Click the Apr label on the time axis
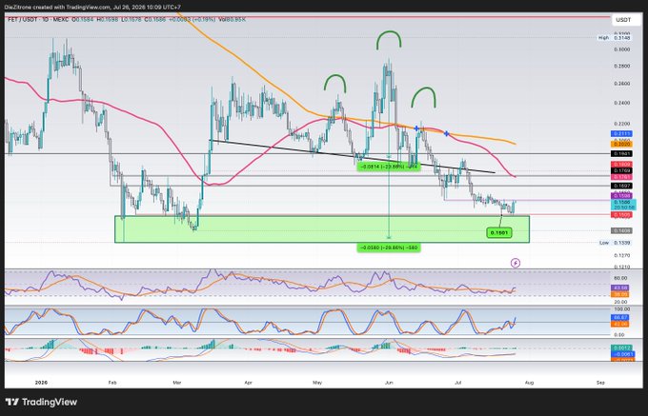 pyautogui.click(x=248, y=383)
